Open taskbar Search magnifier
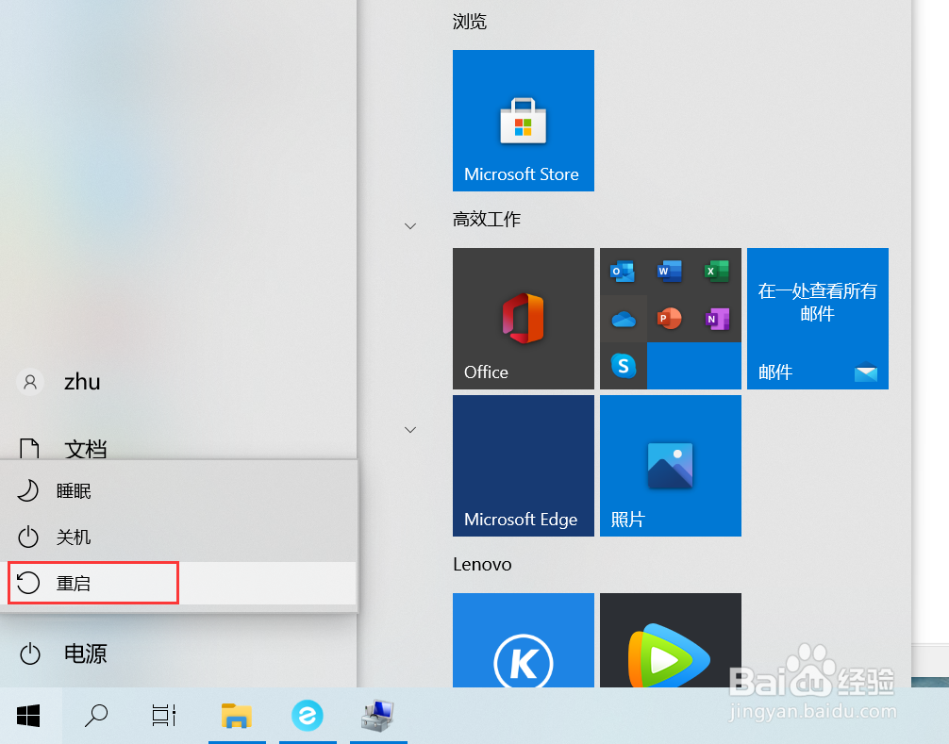The image size is (949, 744). [x=95, y=716]
